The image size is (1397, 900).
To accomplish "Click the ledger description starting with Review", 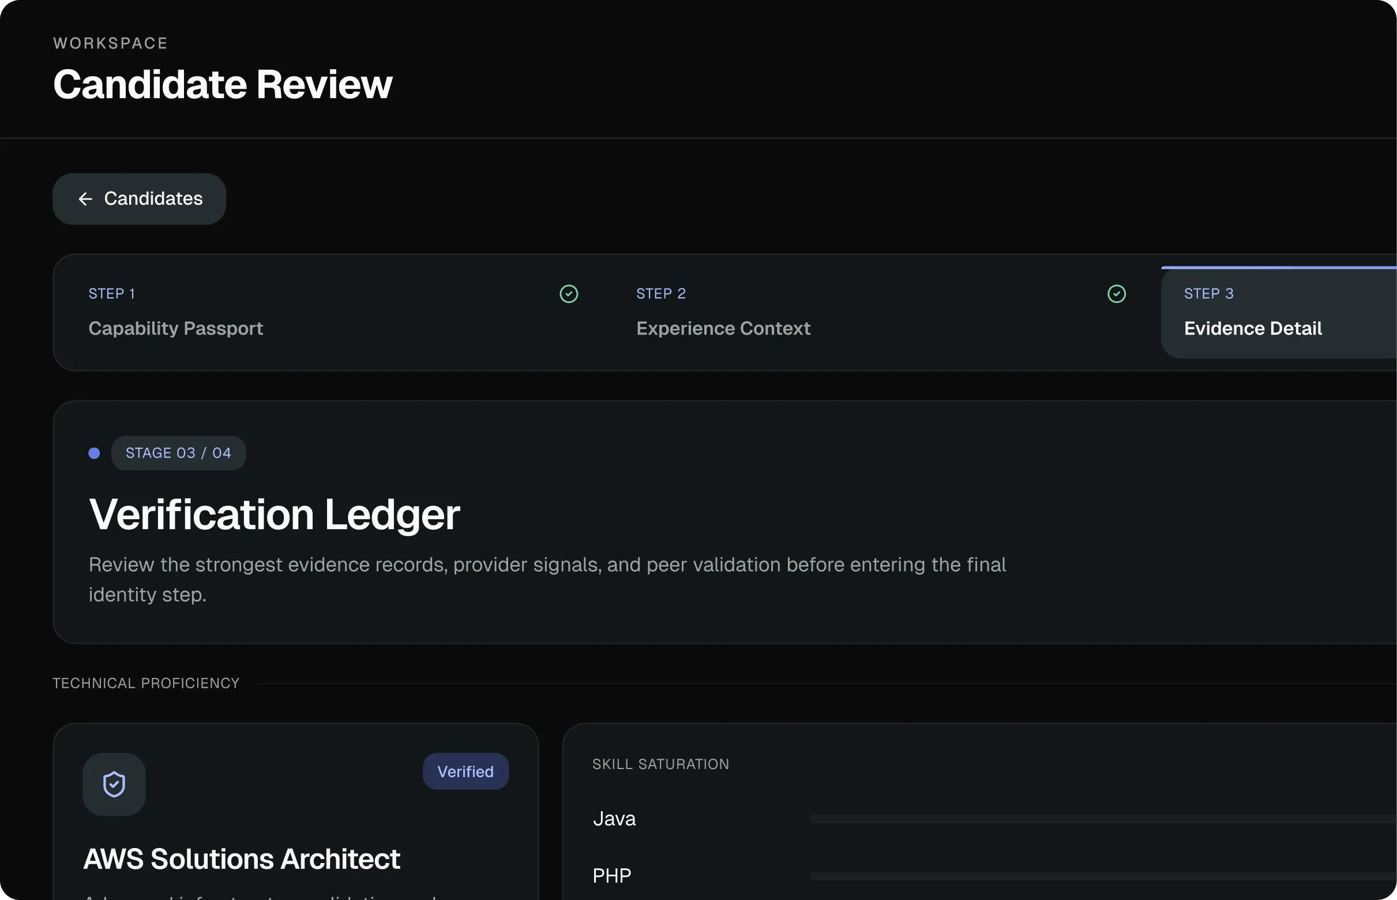I will coord(547,580).
